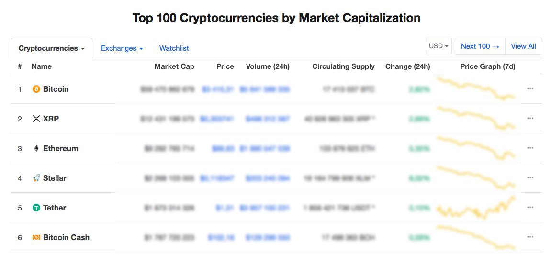551x254 pixels.
Task: Sort the table by Market Cap column
Action: [x=174, y=66]
